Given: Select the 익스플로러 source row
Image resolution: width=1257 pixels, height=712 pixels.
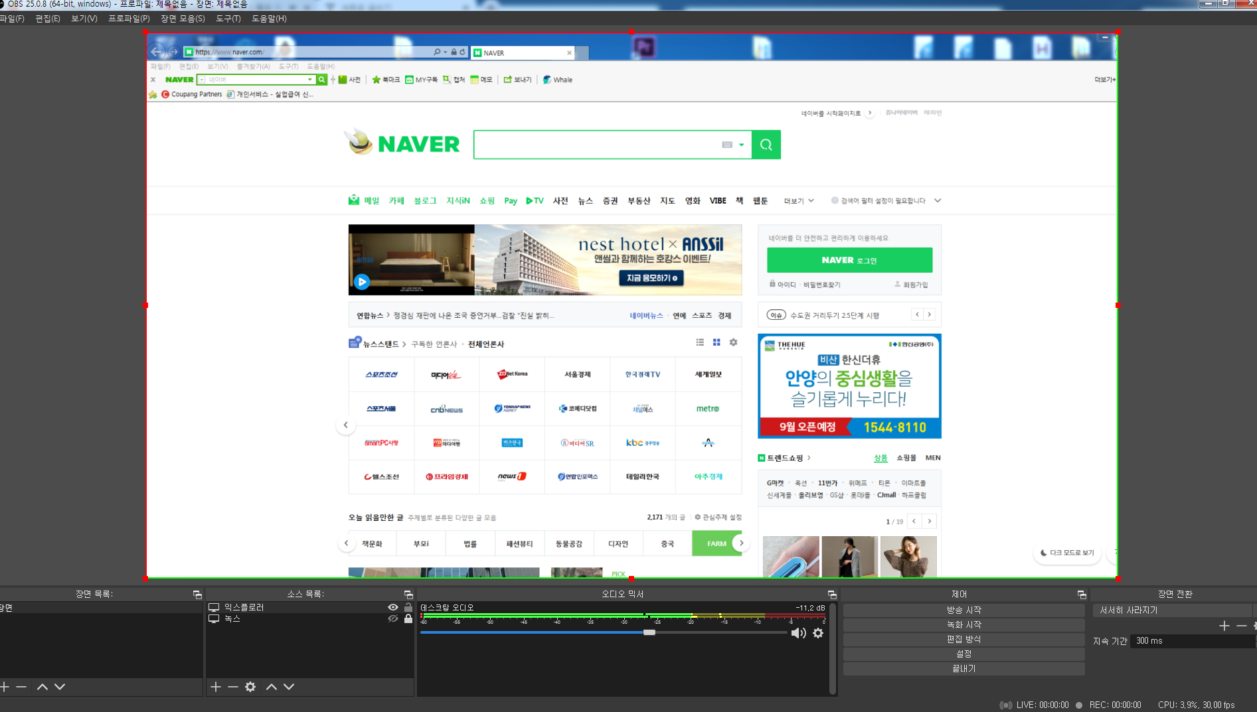Looking at the screenshot, I should click(310, 607).
